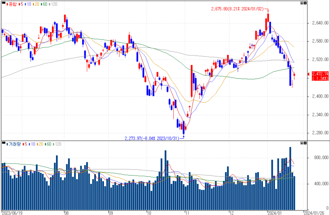This screenshot has height=215, width=330.
Task: Select volume panel 20-day average legend
Action: pos(40,144)
